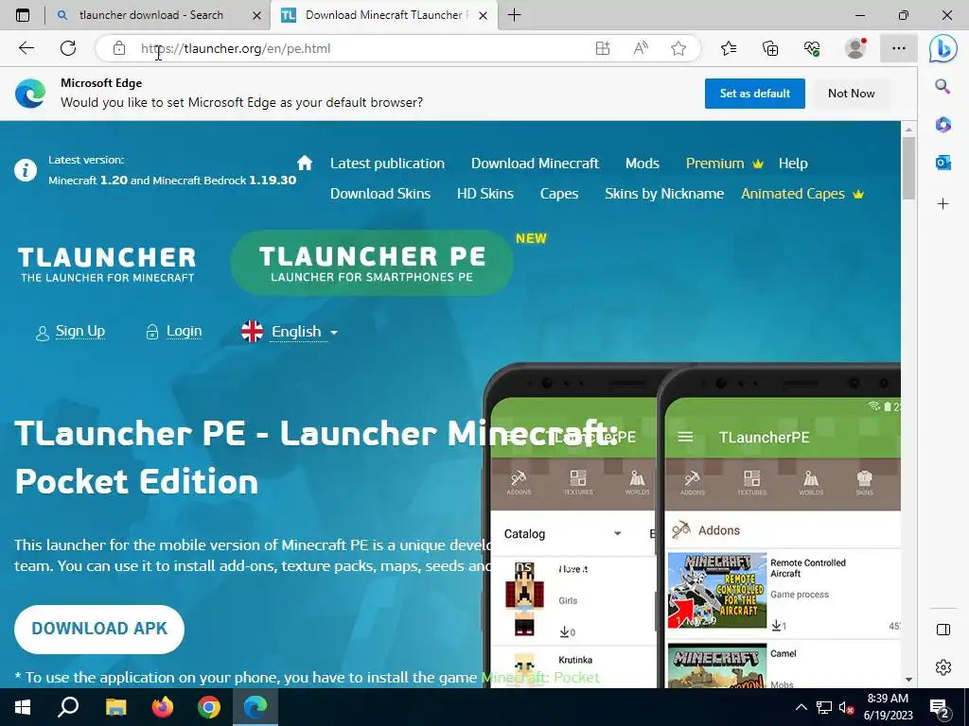The image size is (969, 726).
Task: Dismiss the prompt with Not Now
Action: click(x=851, y=94)
